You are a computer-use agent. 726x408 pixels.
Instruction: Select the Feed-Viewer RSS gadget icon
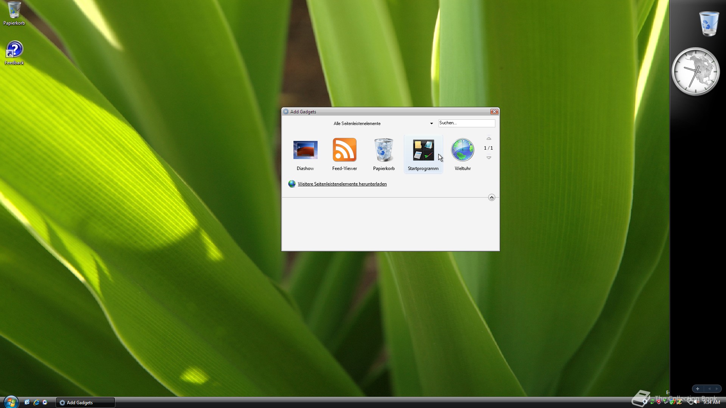pyautogui.click(x=344, y=150)
